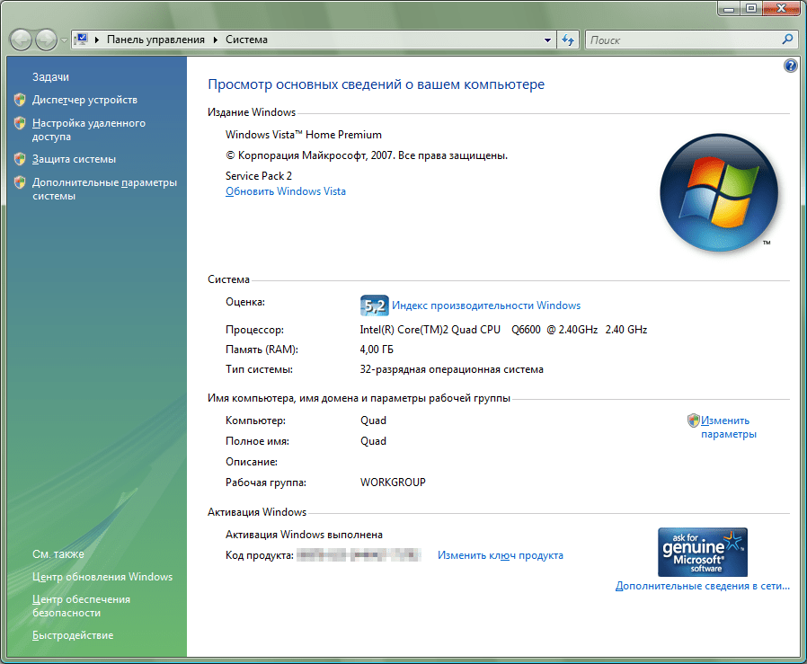Select the Система breadcrumb
807x664 pixels.
click(x=246, y=40)
